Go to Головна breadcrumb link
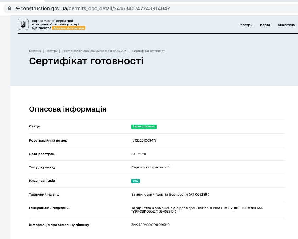 coord(35,51)
